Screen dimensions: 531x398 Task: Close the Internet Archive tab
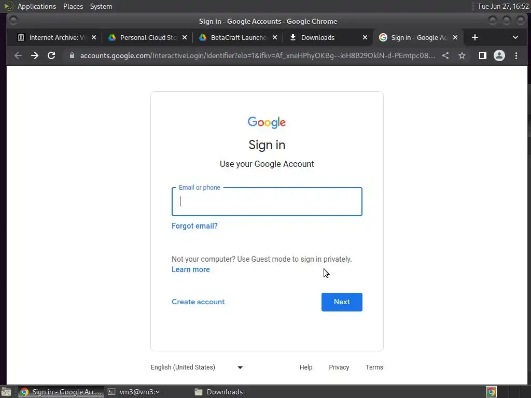[94, 37]
